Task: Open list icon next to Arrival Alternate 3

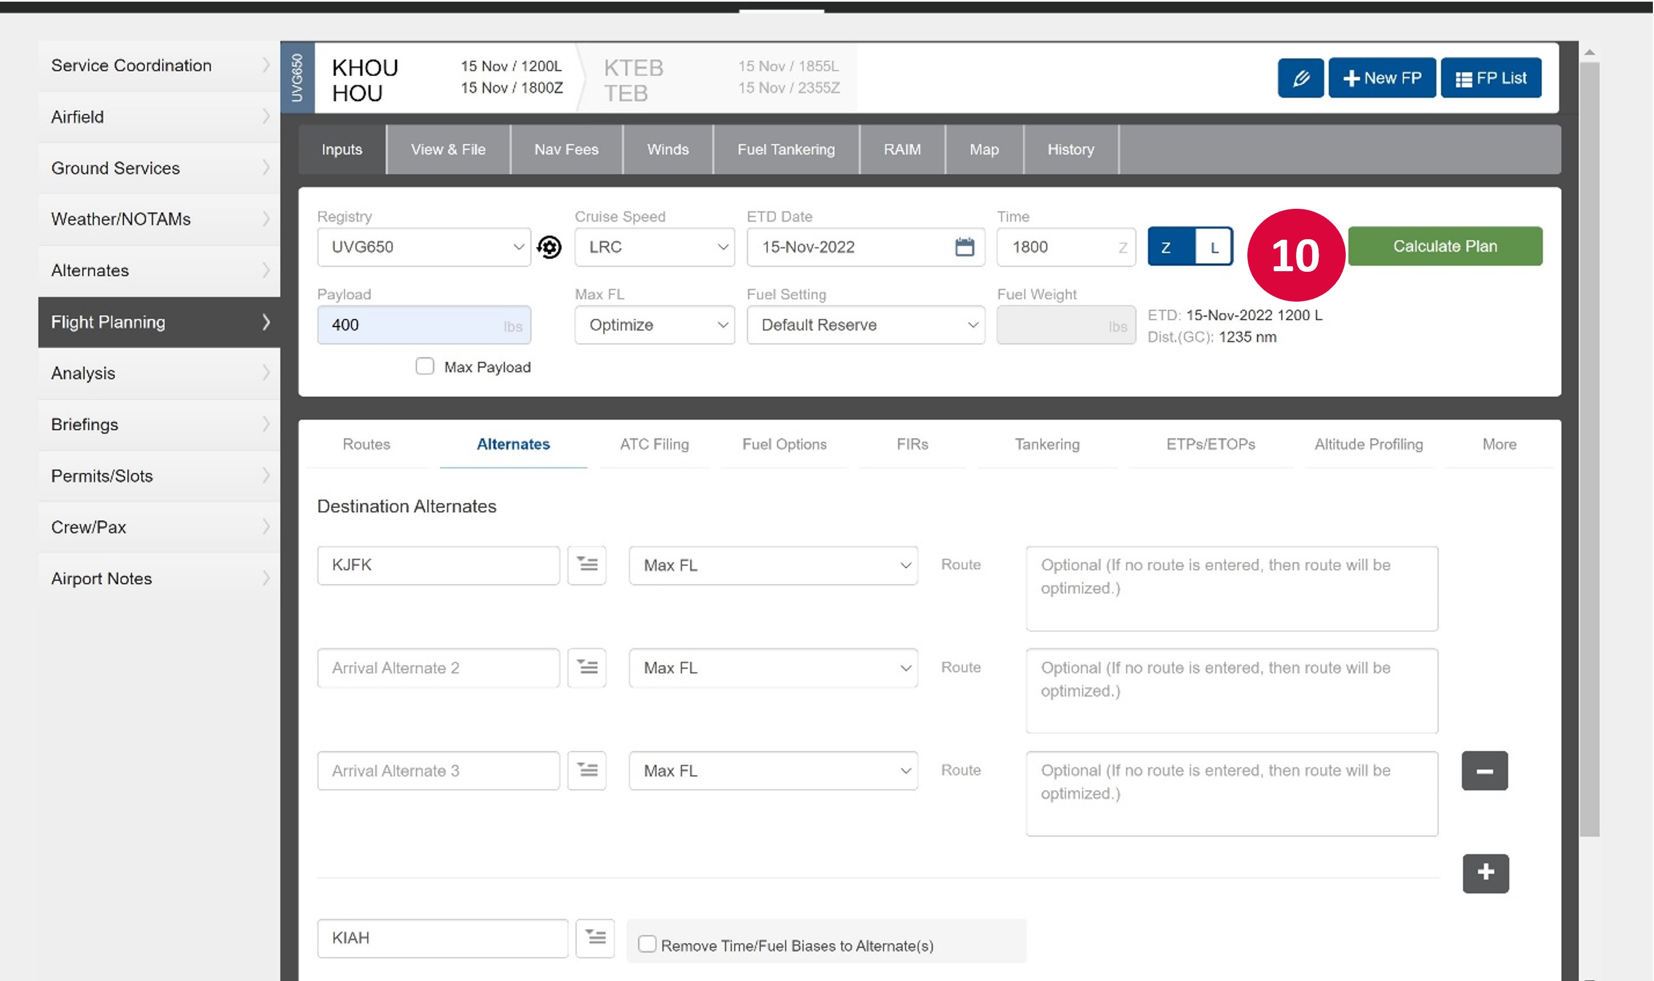Action: 587,770
